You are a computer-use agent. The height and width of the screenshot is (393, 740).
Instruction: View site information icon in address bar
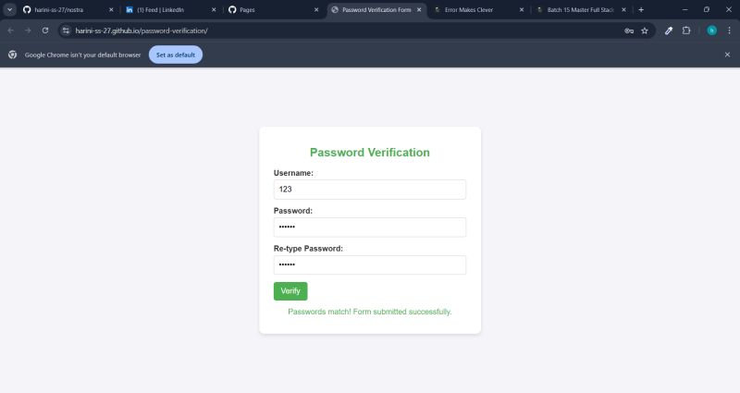(66, 31)
